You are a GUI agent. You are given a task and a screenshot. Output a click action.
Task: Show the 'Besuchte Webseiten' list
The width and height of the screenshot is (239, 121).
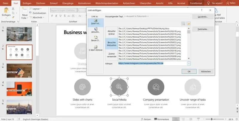(111, 44)
